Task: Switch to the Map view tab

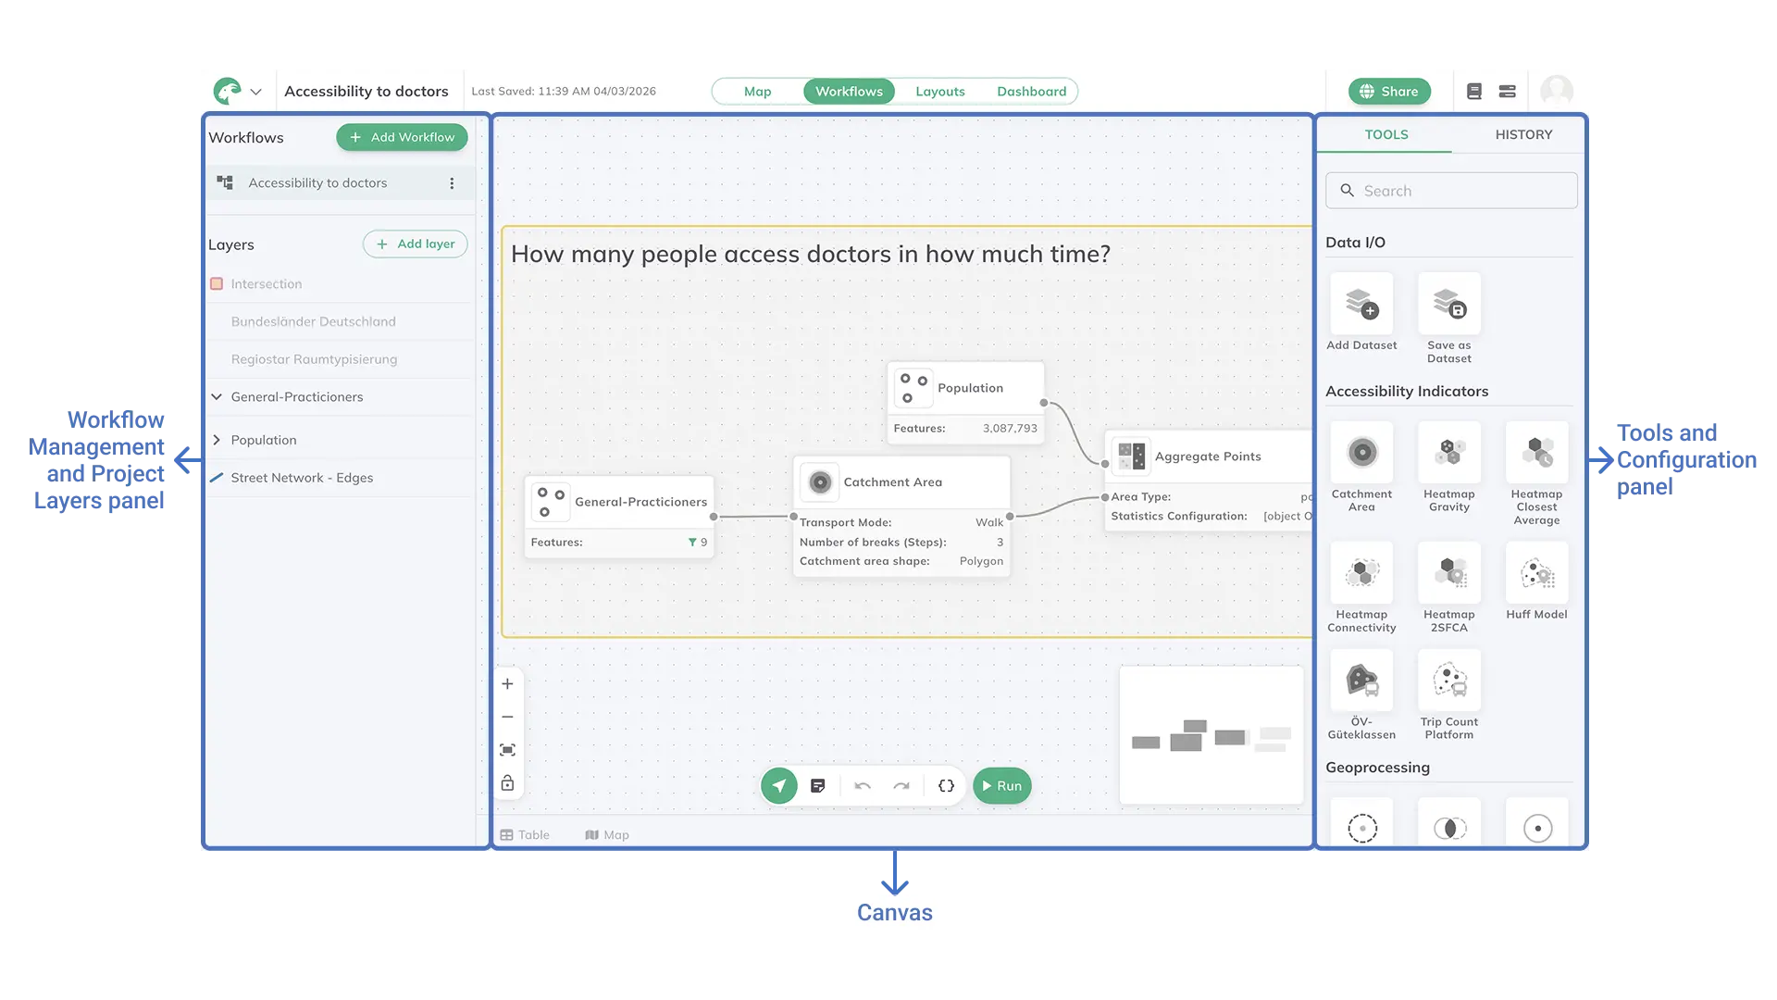Action: point(757,91)
